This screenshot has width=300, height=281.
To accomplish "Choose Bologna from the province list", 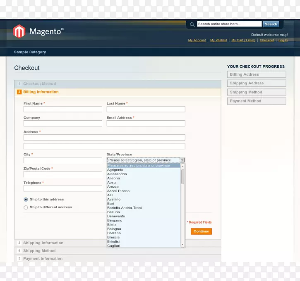I will 114,229.
